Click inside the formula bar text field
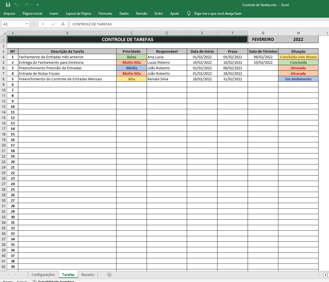Viewport: 329px width, 282px height. point(199,24)
